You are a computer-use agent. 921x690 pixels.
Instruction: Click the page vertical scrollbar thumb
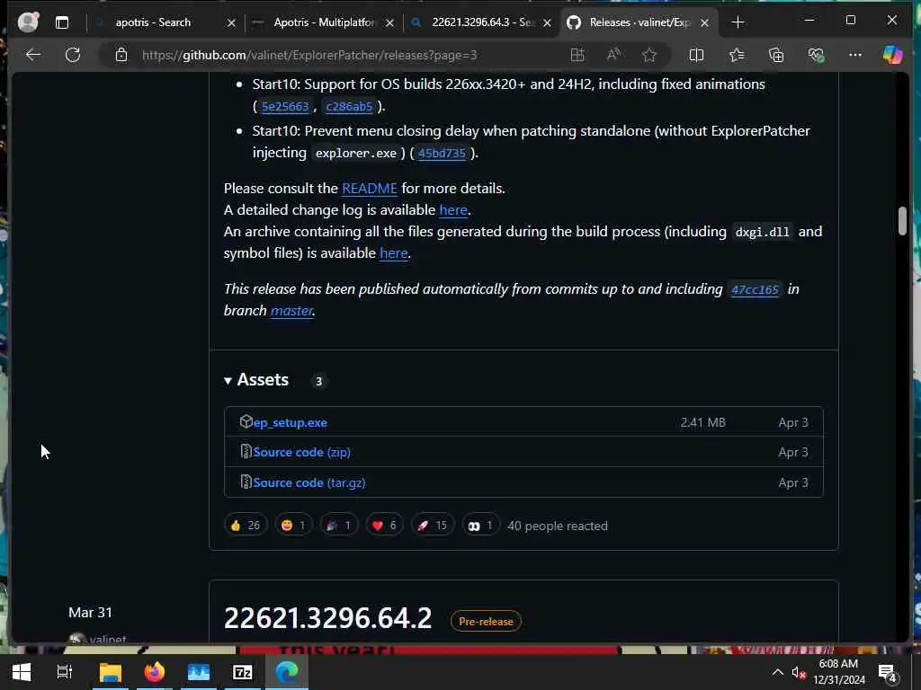tap(902, 221)
